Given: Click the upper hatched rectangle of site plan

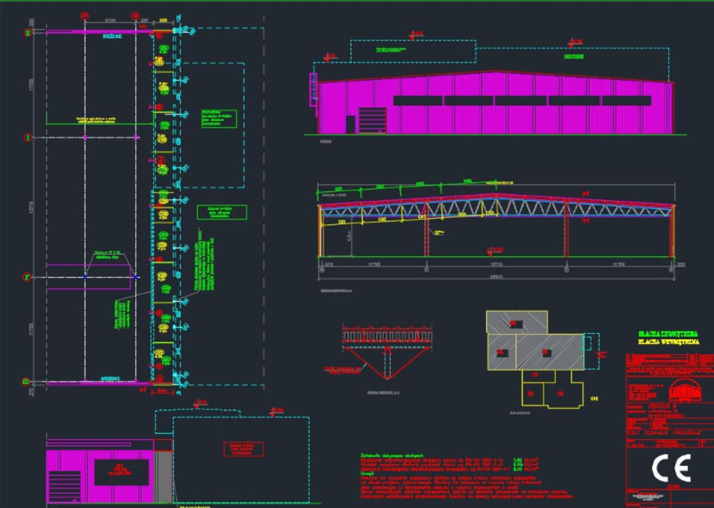Looking at the screenshot, I should coord(517,322).
